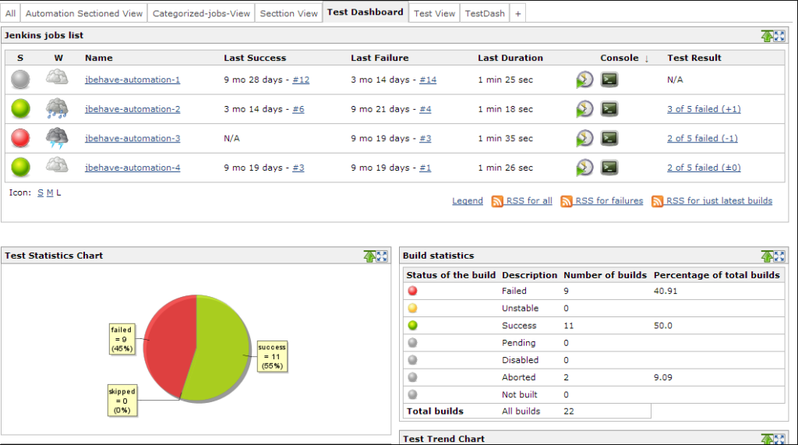This screenshot has width=798, height=445.
Task: Select the Test Dashboard tab
Action: coord(365,12)
